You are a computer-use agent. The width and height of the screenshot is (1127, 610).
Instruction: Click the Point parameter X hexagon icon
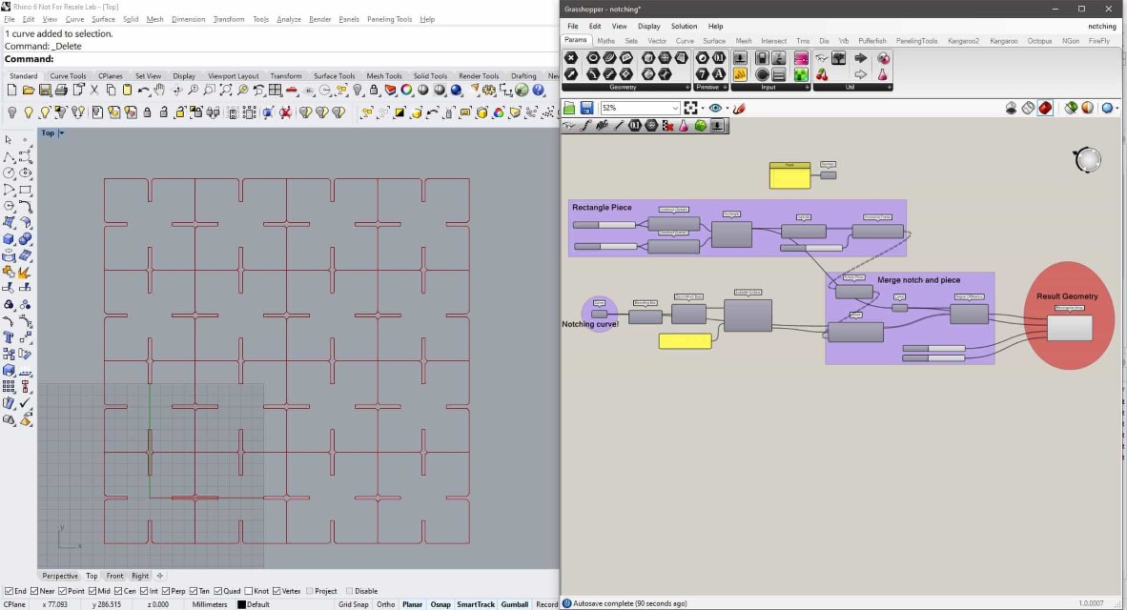click(571, 57)
